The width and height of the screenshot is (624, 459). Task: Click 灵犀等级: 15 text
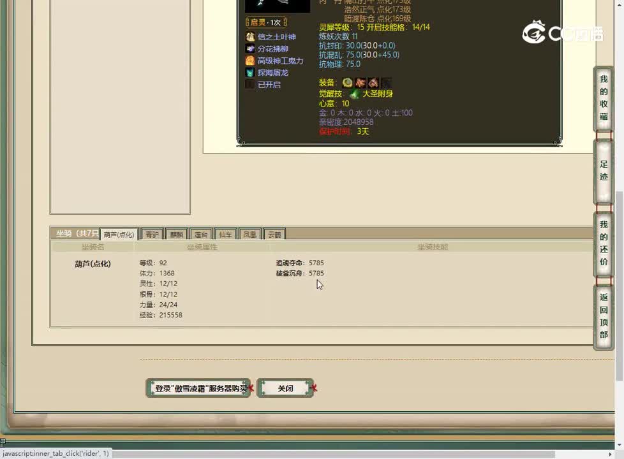click(x=341, y=27)
